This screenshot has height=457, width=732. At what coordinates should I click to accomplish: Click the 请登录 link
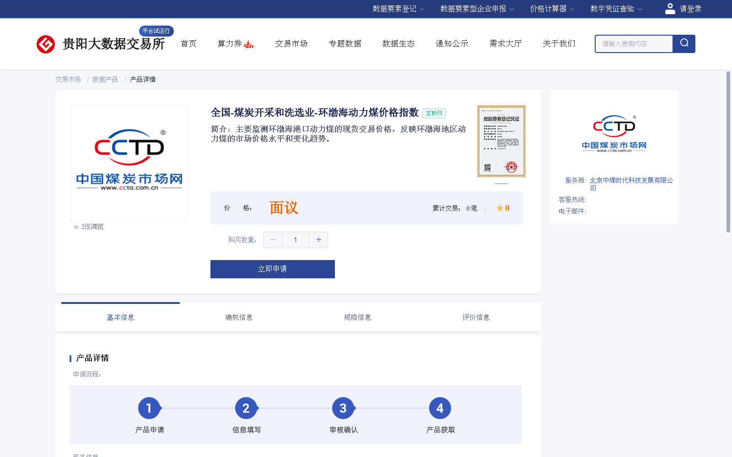tap(690, 9)
